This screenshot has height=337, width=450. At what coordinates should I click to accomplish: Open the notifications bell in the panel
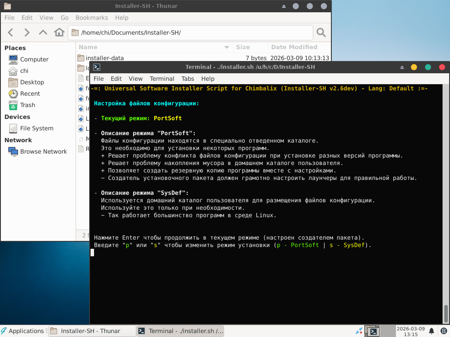[432, 331]
